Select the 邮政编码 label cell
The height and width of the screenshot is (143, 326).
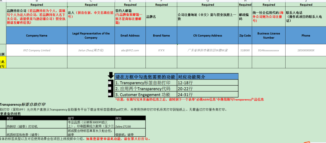pyautogui.click(x=245, y=17)
